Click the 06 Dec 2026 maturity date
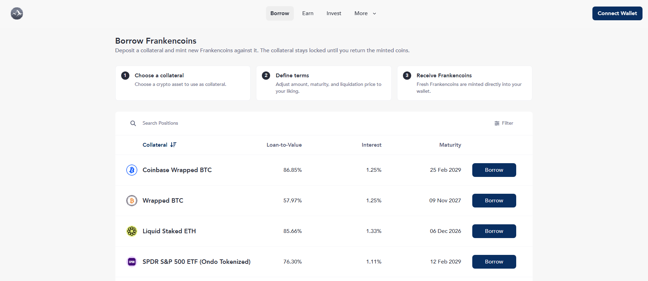The height and width of the screenshot is (281, 648). click(x=445, y=231)
